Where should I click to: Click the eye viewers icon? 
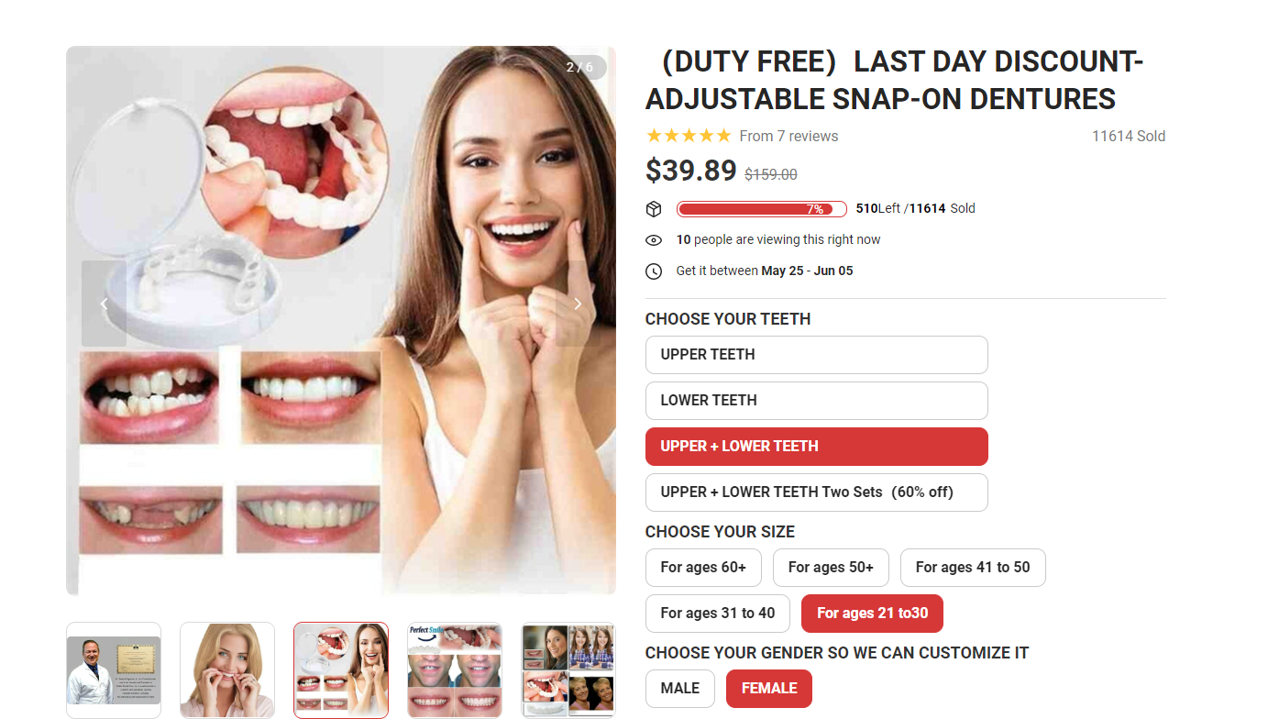[654, 240]
